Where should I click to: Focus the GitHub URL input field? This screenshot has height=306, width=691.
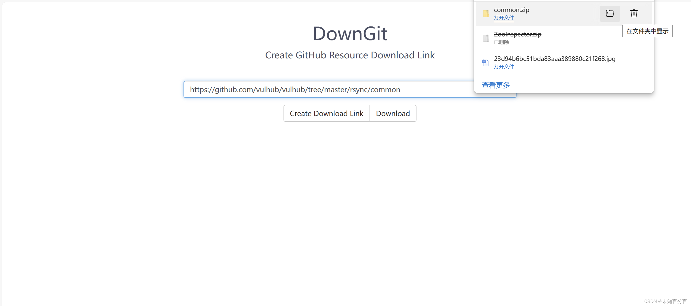(x=322, y=89)
